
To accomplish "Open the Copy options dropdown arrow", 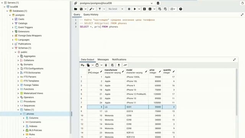I will 93,65.
